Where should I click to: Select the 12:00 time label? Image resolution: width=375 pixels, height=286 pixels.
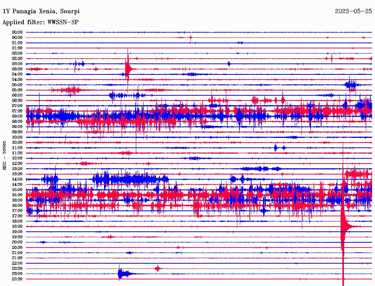click(17, 158)
